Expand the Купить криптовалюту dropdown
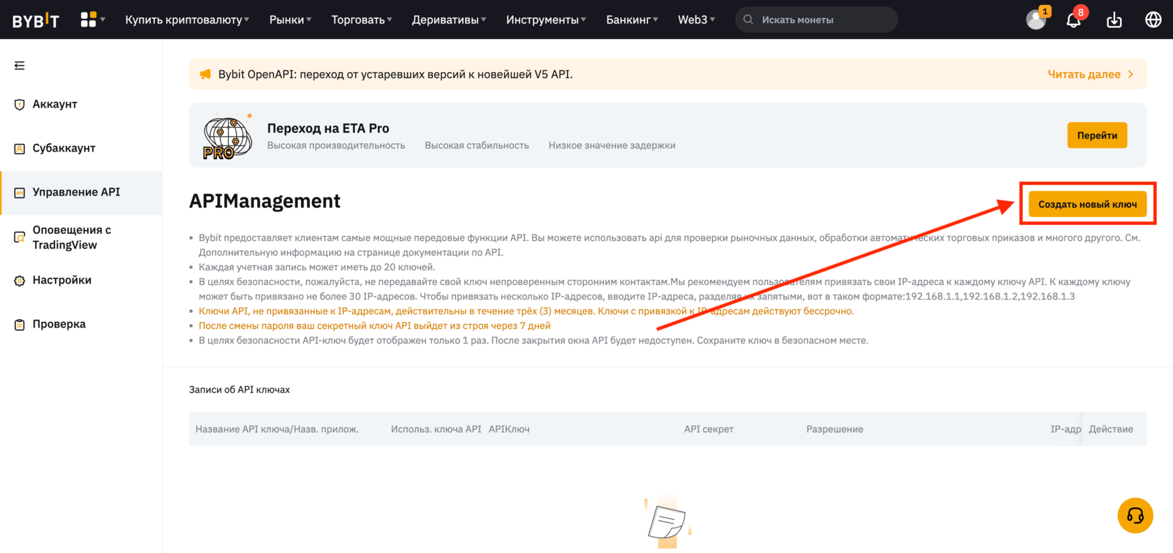 [187, 20]
